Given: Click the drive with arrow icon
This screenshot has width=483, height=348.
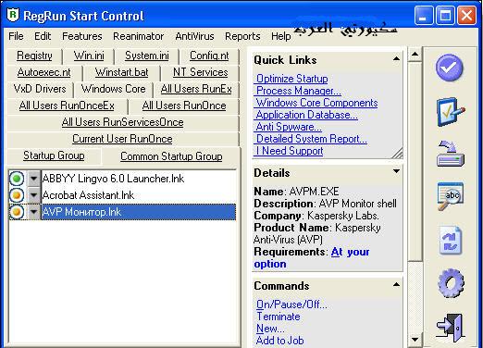Looking at the screenshot, I should coord(451,154).
